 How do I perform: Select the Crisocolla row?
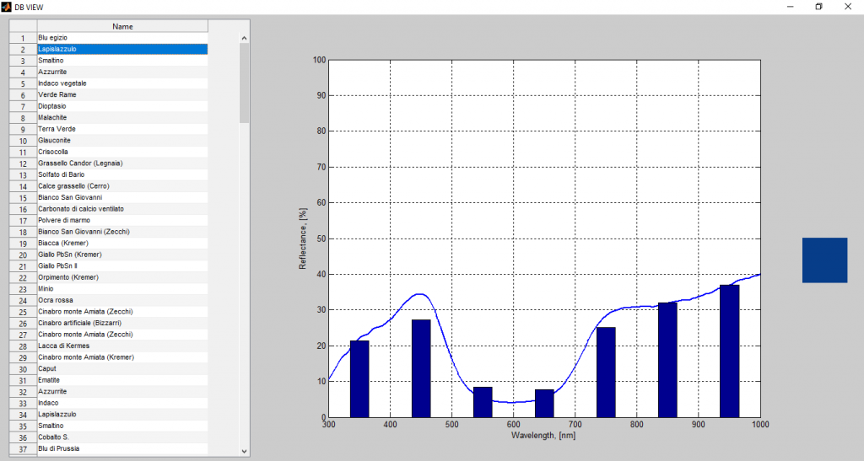pos(122,152)
